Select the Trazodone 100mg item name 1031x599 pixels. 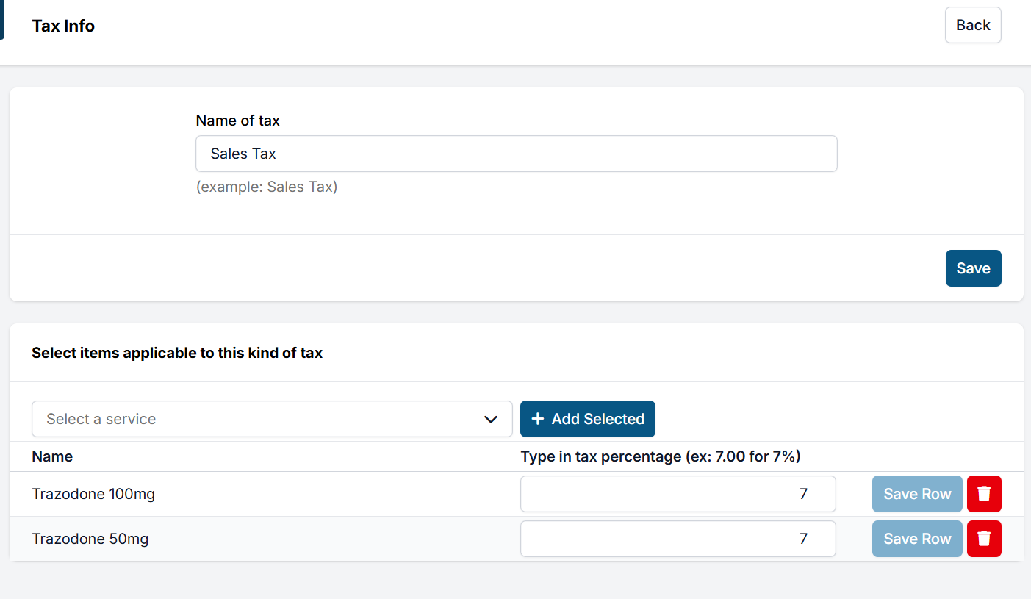[x=93, y=494]
